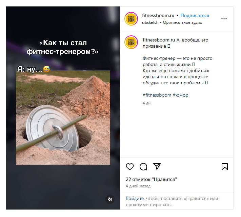Open the sibsketch audio author link
The width and height of the screenshot is (241, 217).
point(150,22)
